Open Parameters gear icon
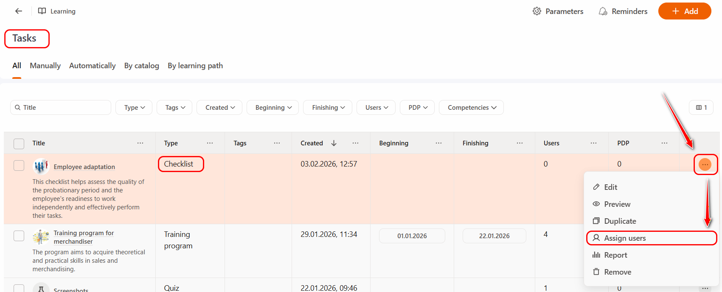722x292 pixels. (537, 11)
